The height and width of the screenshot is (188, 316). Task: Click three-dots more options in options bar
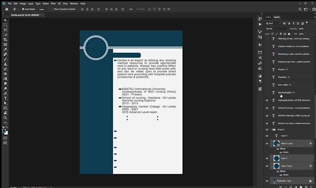click(x=131, y=9)
